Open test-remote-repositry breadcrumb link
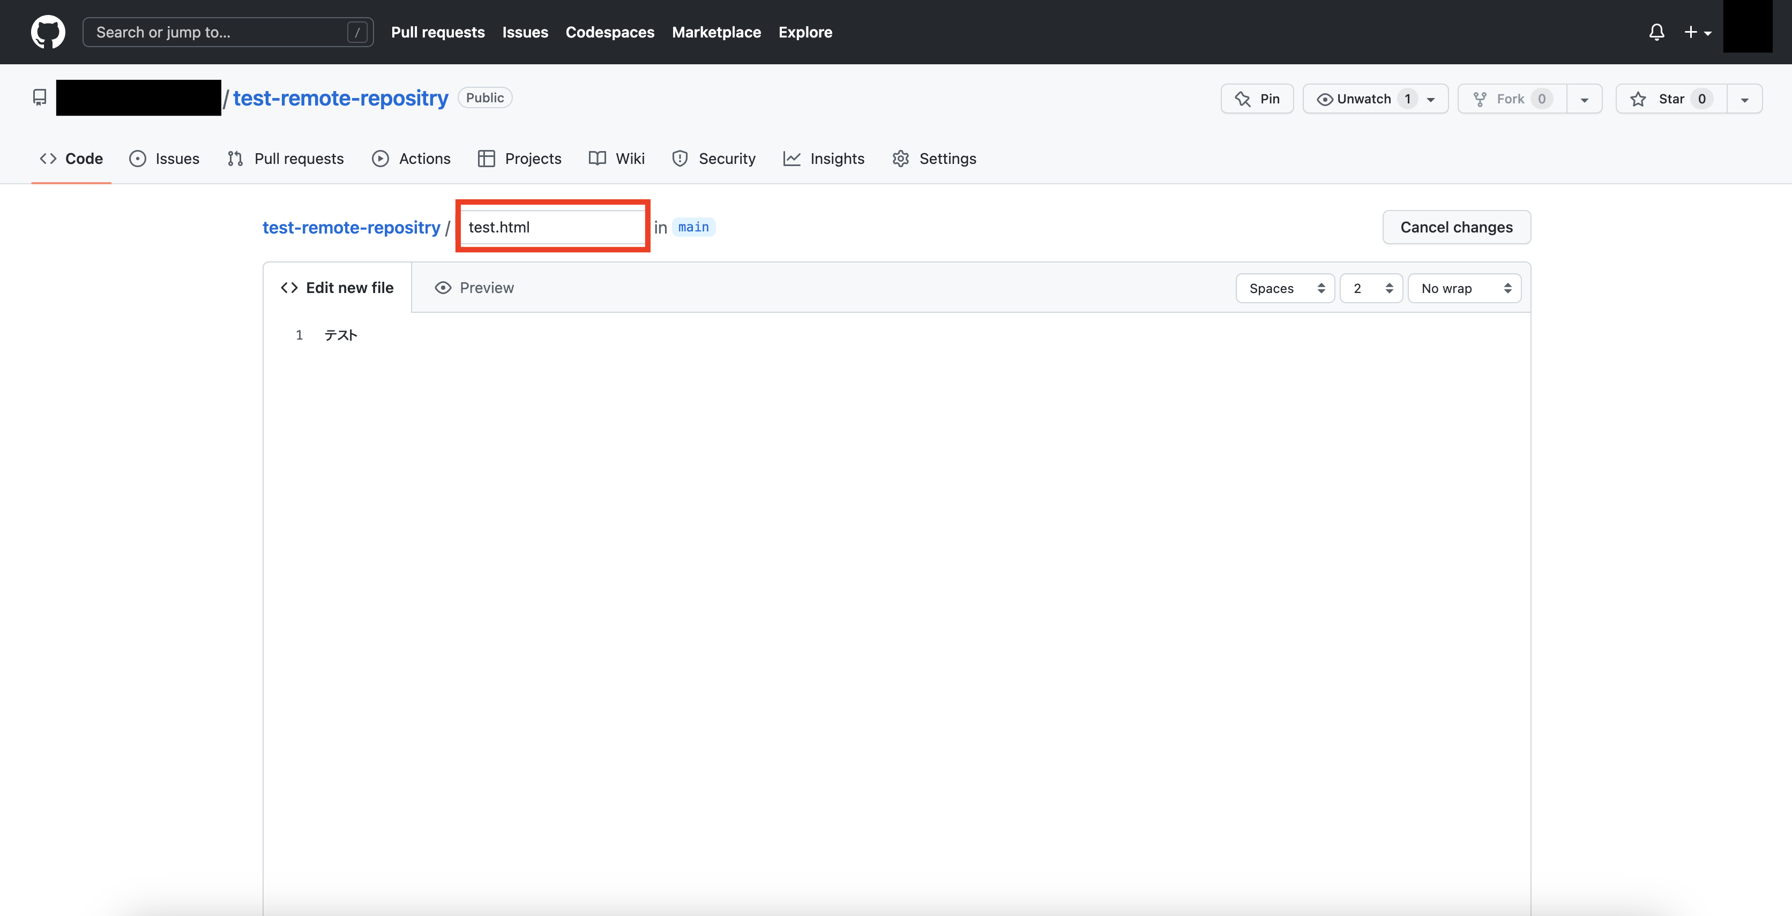 tap(352, 228)
